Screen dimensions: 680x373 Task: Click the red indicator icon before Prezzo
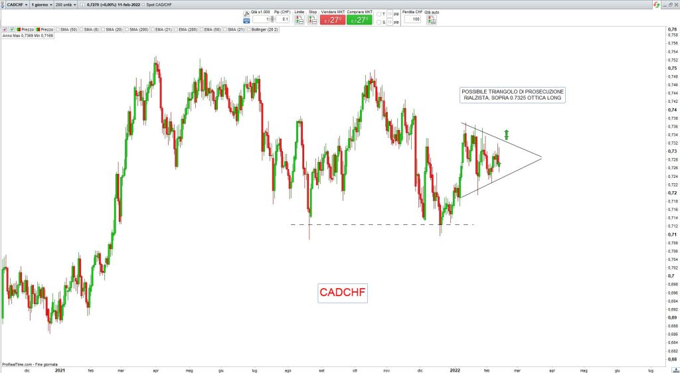[5, 29]
